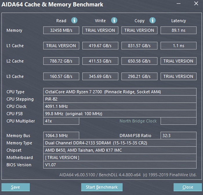Click the Write info icon
Viewport: 203px width, 195px height.
(114, 20)
